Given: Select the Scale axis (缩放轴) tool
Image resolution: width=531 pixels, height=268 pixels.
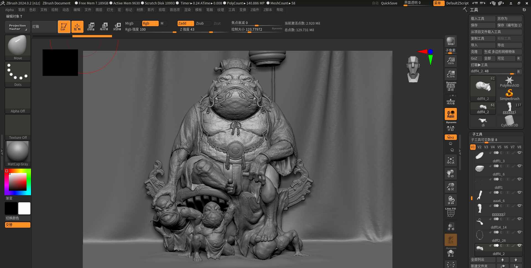Looking at the screenshot, I should (x=104, y=27).
